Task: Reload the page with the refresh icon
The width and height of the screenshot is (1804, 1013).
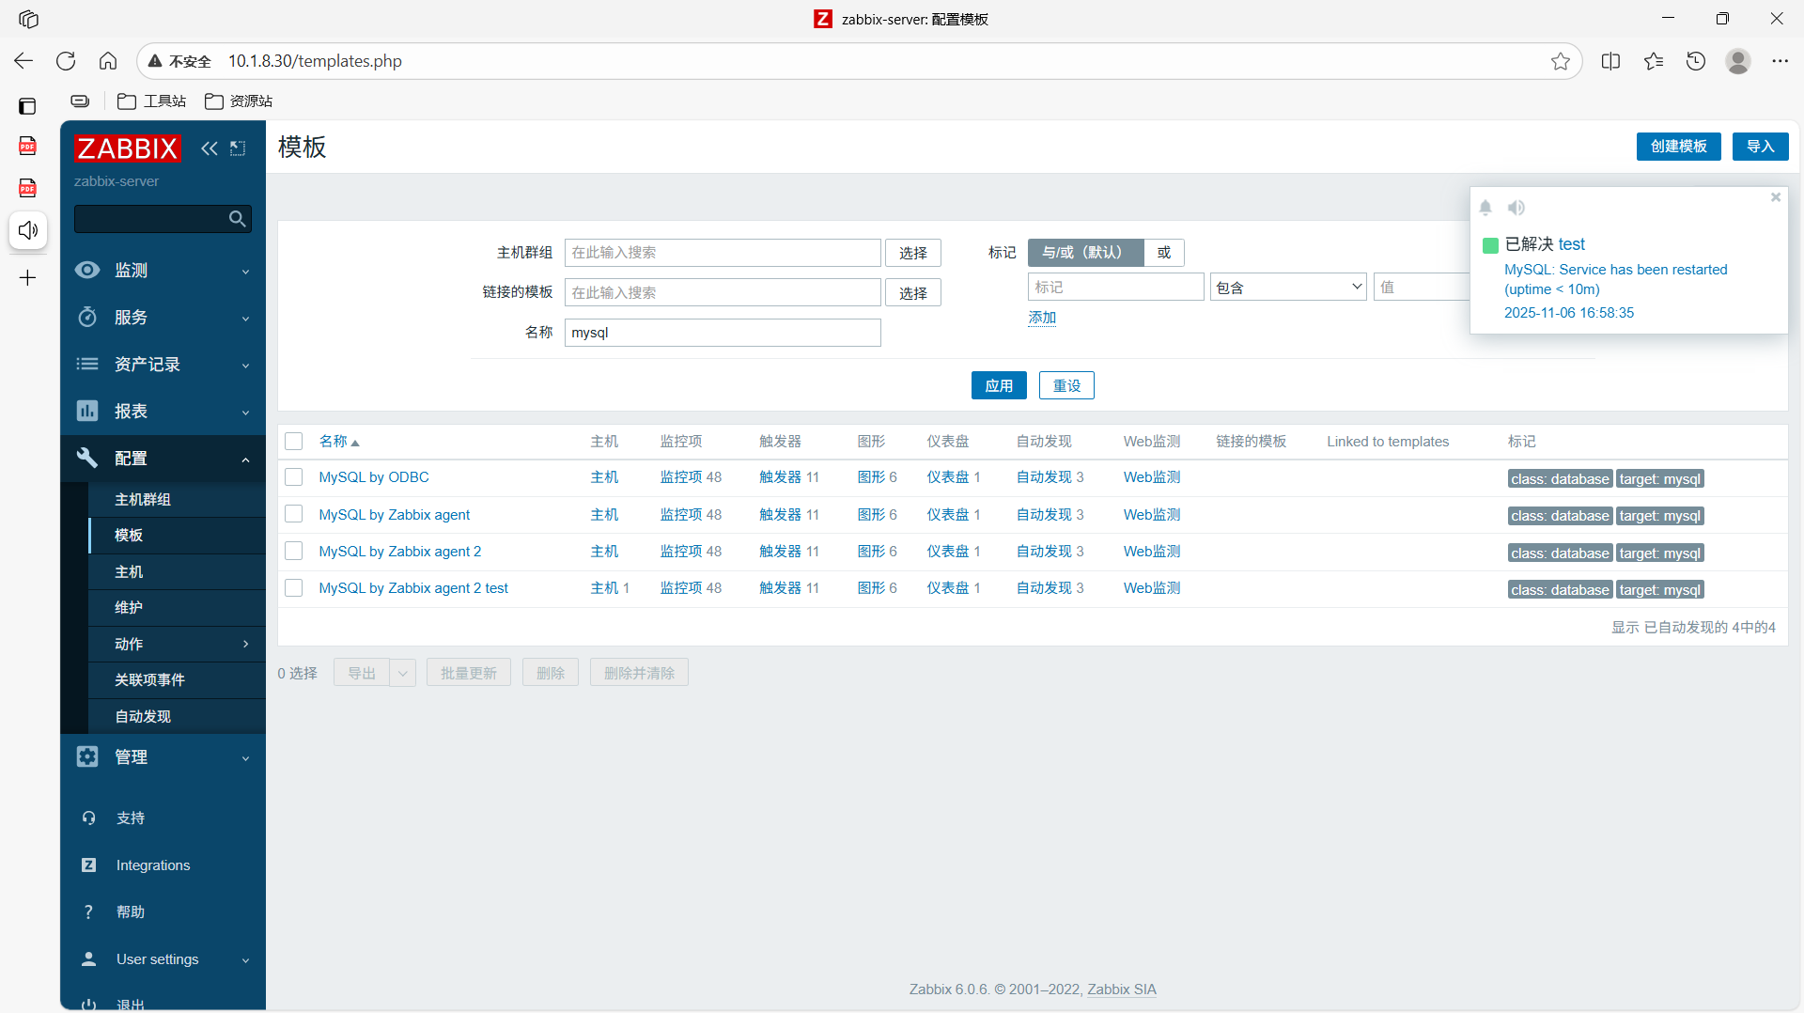Action: [66, 61]
